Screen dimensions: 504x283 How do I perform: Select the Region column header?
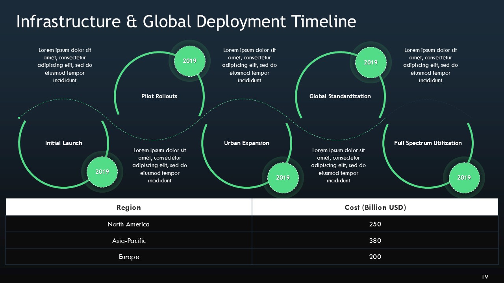128,207
